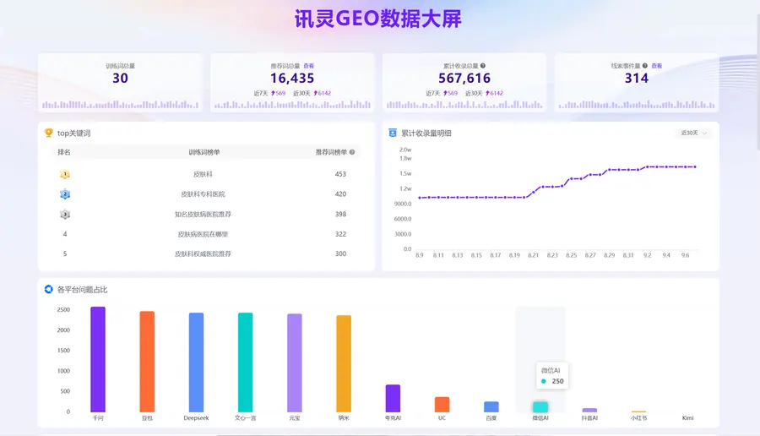Click the 训练词榜单 column header
Viewport: 760px width, 436px height.
point(204,152)
